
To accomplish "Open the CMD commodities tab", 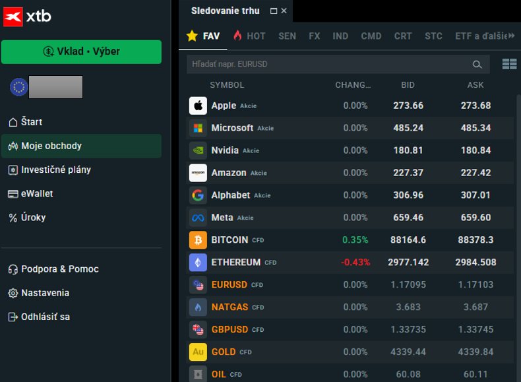I will pos(371,36).
